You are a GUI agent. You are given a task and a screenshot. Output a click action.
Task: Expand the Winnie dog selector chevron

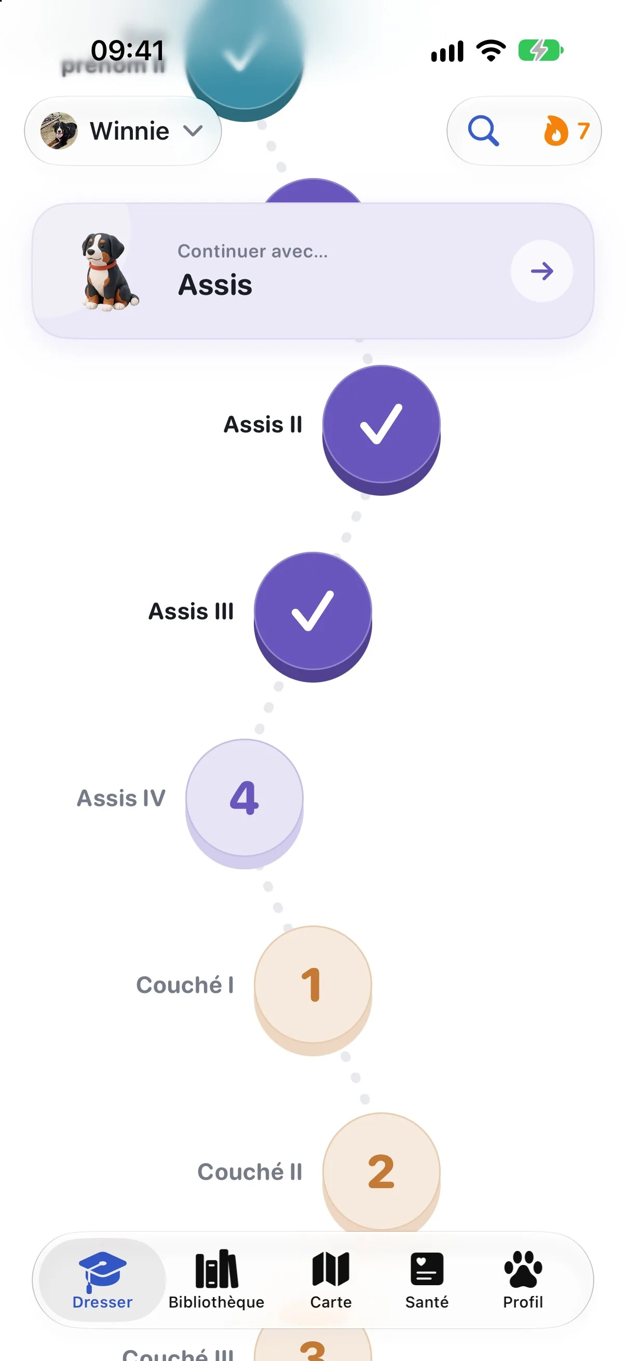click(x=193, y=130)
